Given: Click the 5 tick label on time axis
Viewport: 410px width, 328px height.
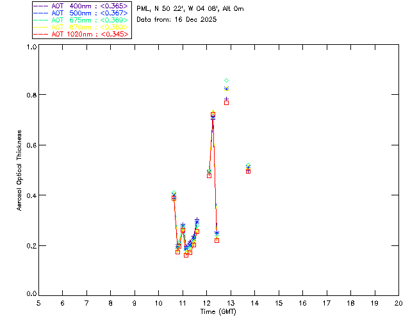Looking at the screenshot, I should (38, 303).
